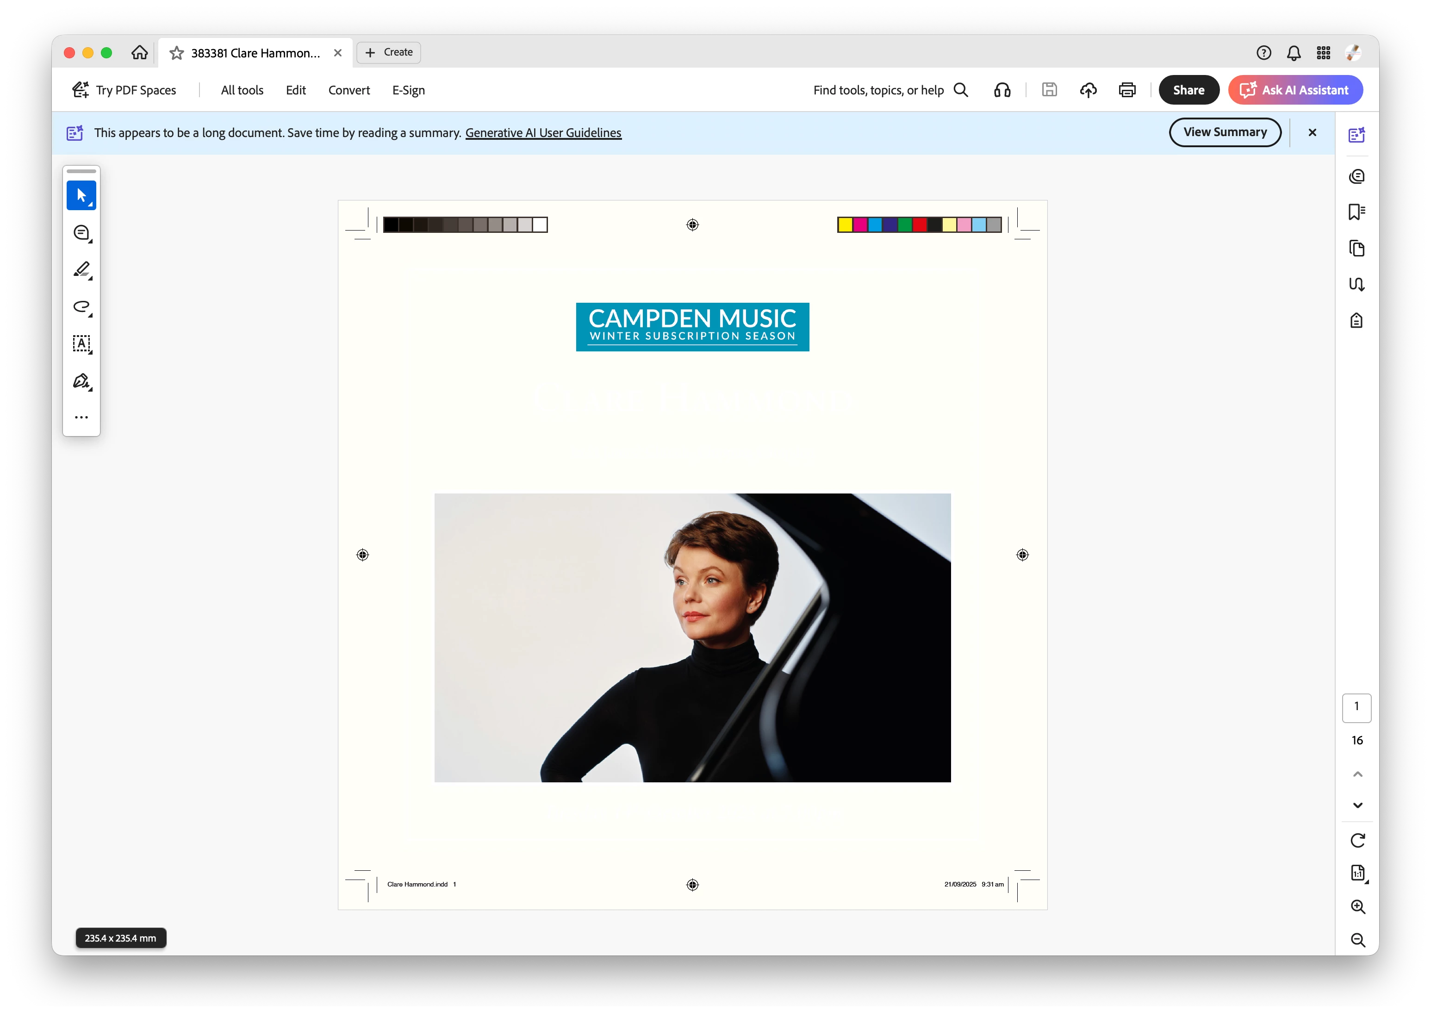1431x1024 pixels.
Task: Click the print document icon
Action: coord(1127,90)
